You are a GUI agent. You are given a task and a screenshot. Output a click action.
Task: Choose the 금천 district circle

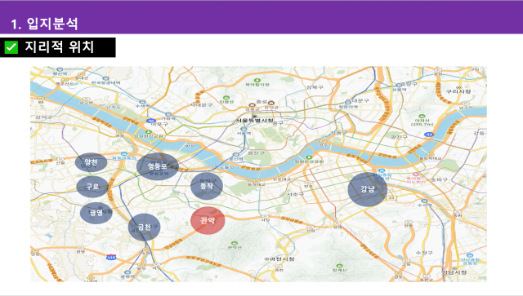coord(144,227)
